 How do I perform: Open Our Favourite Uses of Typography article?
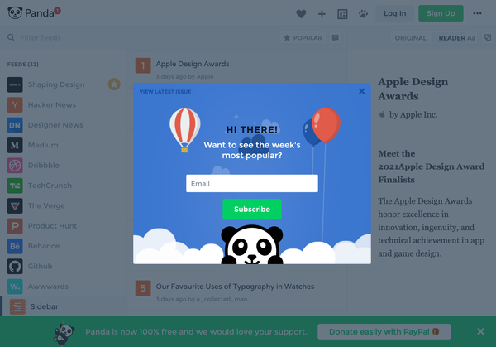[x=235, y=287]
